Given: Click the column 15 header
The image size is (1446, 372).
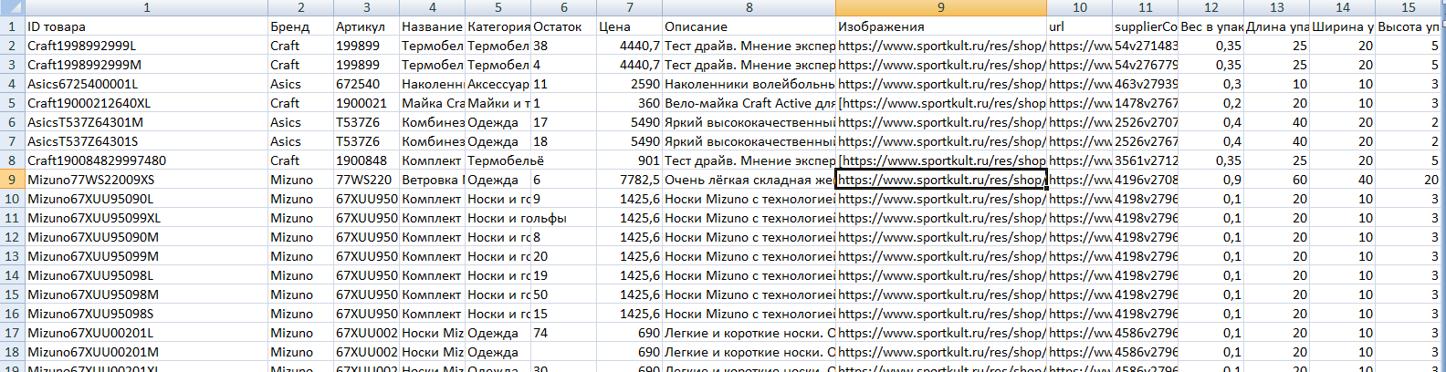Looking at the screenshot, I should (1408, 7).
